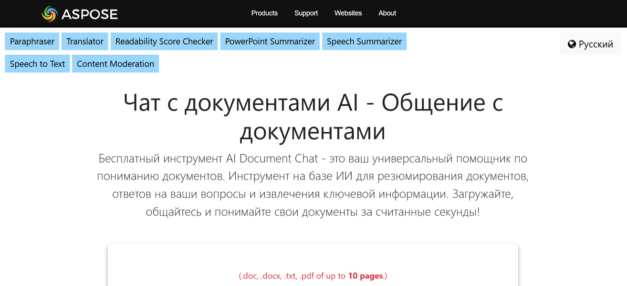Image resolution: width=627 pixels, height=286 pixels.
Task: Click the heading 'Чат с документами AI'
Action: coord(313,117)
